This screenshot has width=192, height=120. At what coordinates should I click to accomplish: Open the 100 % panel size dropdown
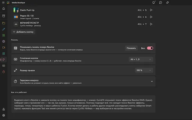coord(144,70)
